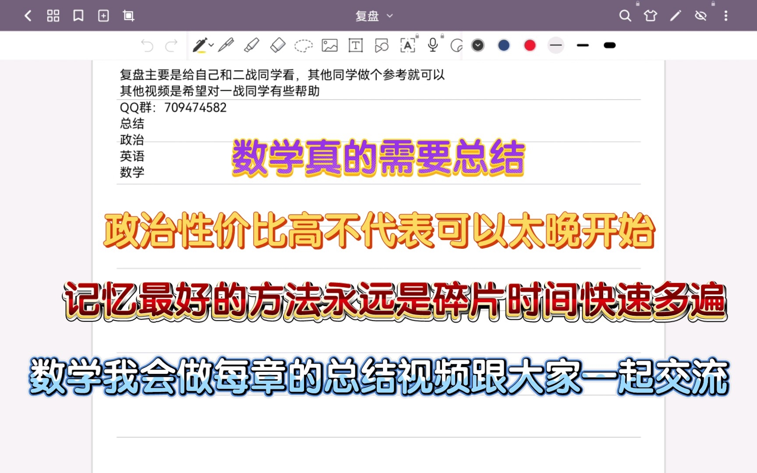
Task: Search within the note
Action: (x=625, y=16)
